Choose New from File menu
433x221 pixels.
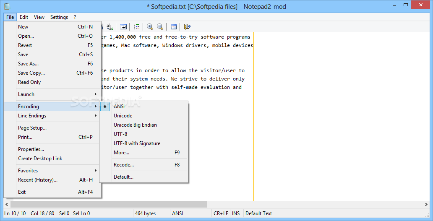click(x=53, y=27)
